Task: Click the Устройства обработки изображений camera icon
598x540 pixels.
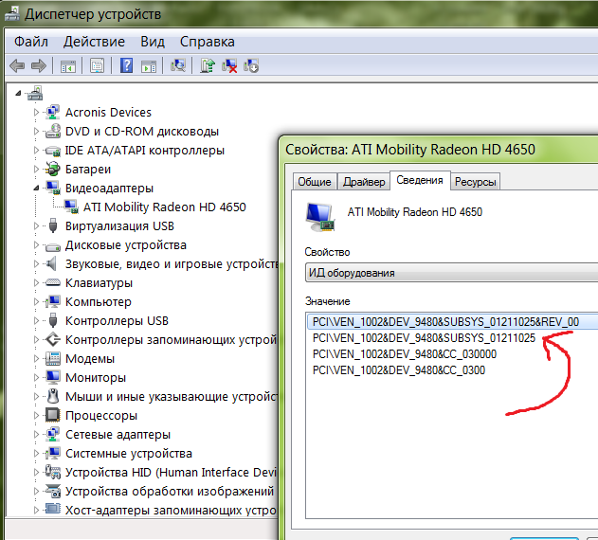Action: coord(53,491)
